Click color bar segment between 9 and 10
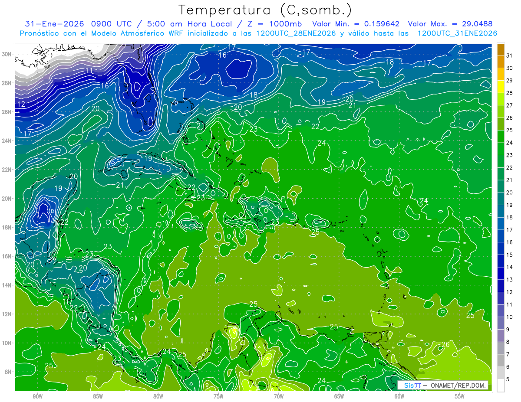The height and width of the screenshot is (402, 521). click(501, 324)
